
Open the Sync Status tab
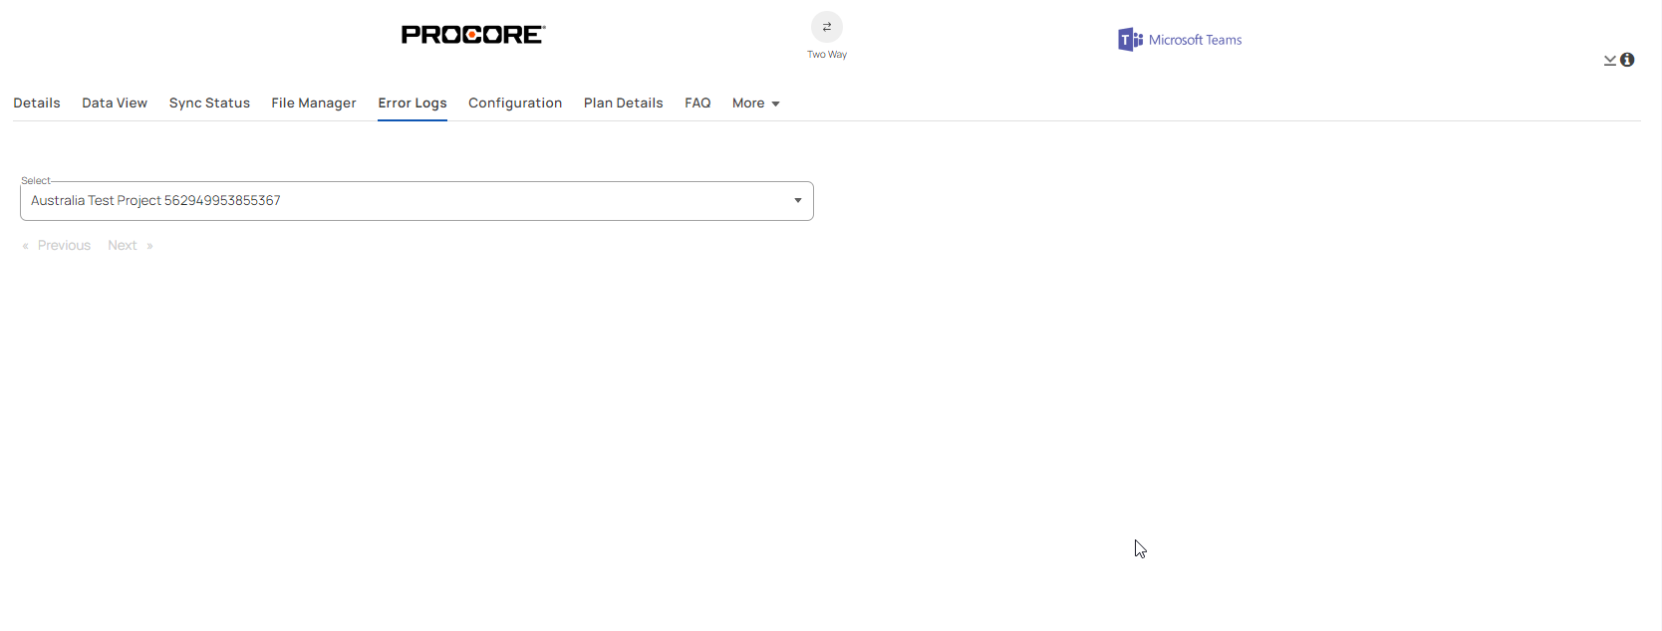click(x=209, y=104)
